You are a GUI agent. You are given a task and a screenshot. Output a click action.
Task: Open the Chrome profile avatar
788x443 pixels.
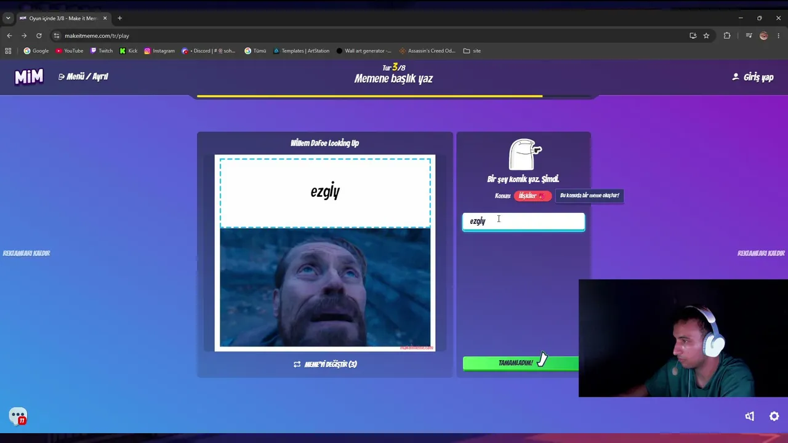[763, 36]
